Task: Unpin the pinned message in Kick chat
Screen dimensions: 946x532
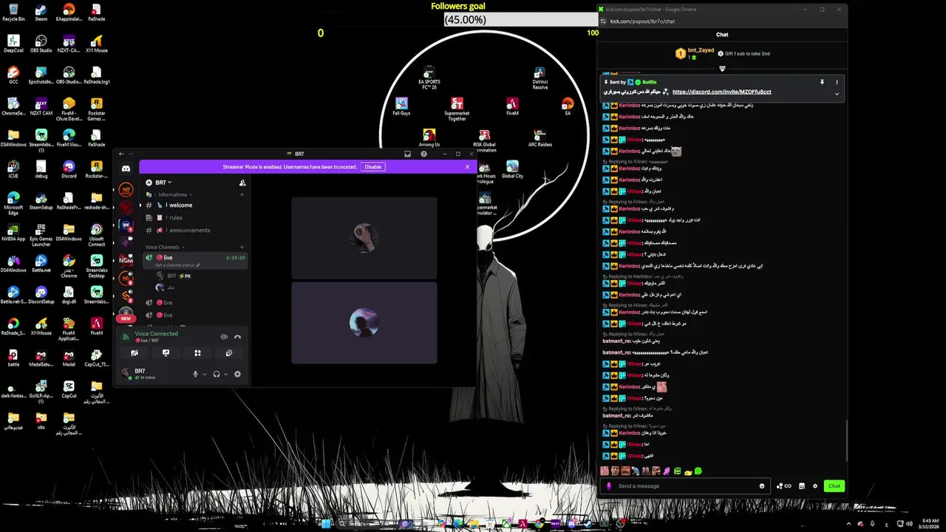Action: click(822, 82)
